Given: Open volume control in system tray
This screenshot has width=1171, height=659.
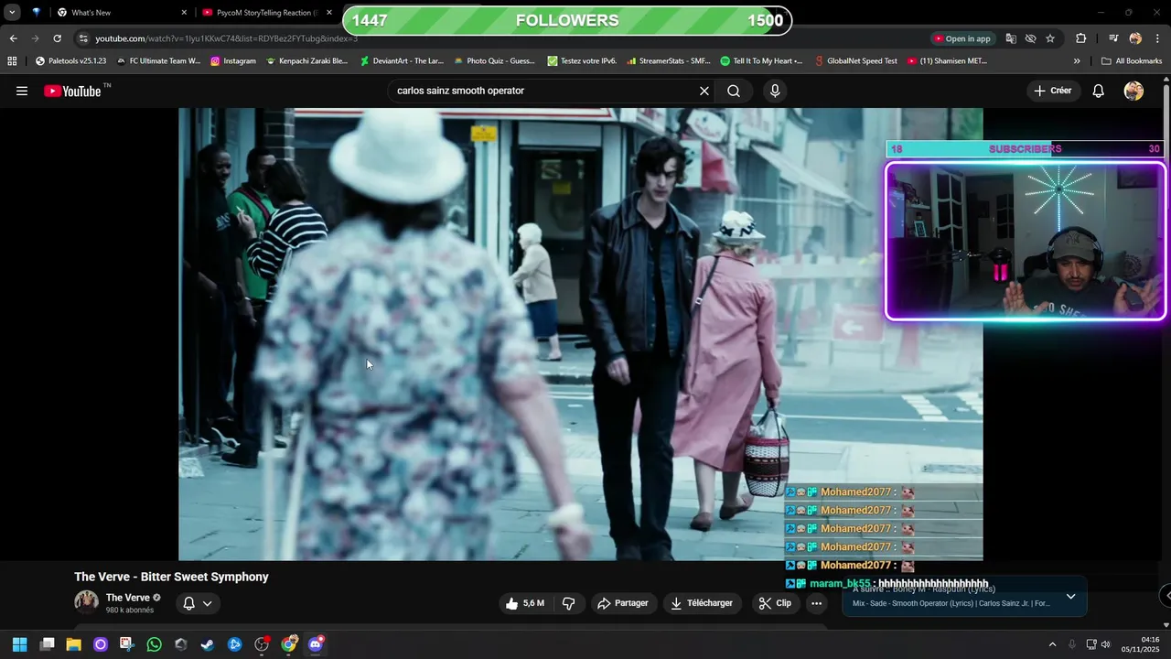Looking at the screenshot, I should click(x=1105, y=644).
